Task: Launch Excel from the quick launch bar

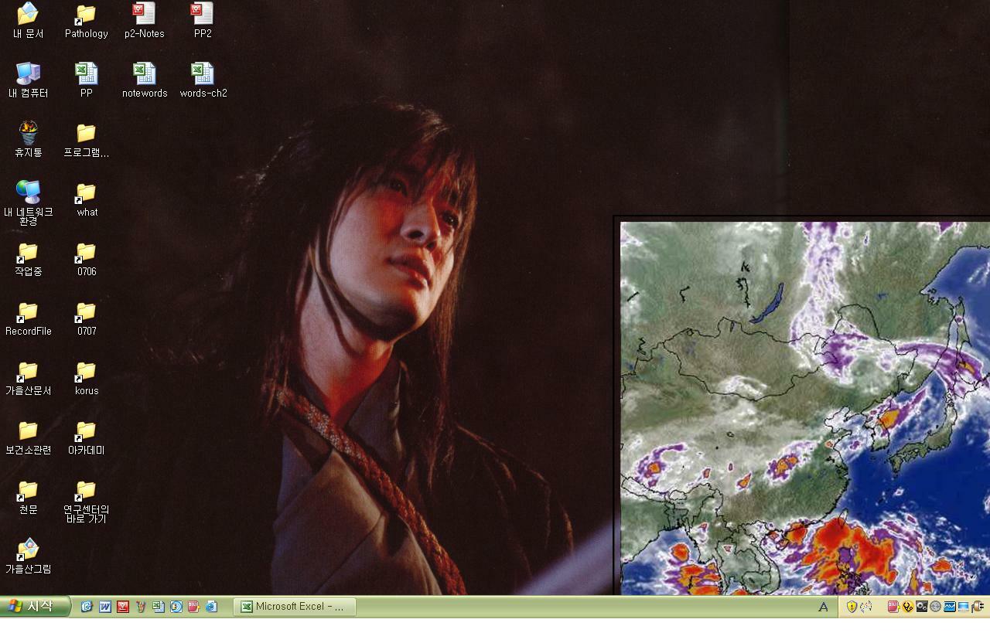Action: (159, 607)
